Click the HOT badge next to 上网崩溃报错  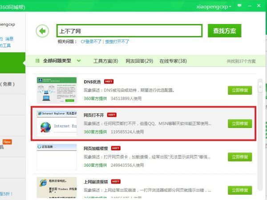point(116,181)
